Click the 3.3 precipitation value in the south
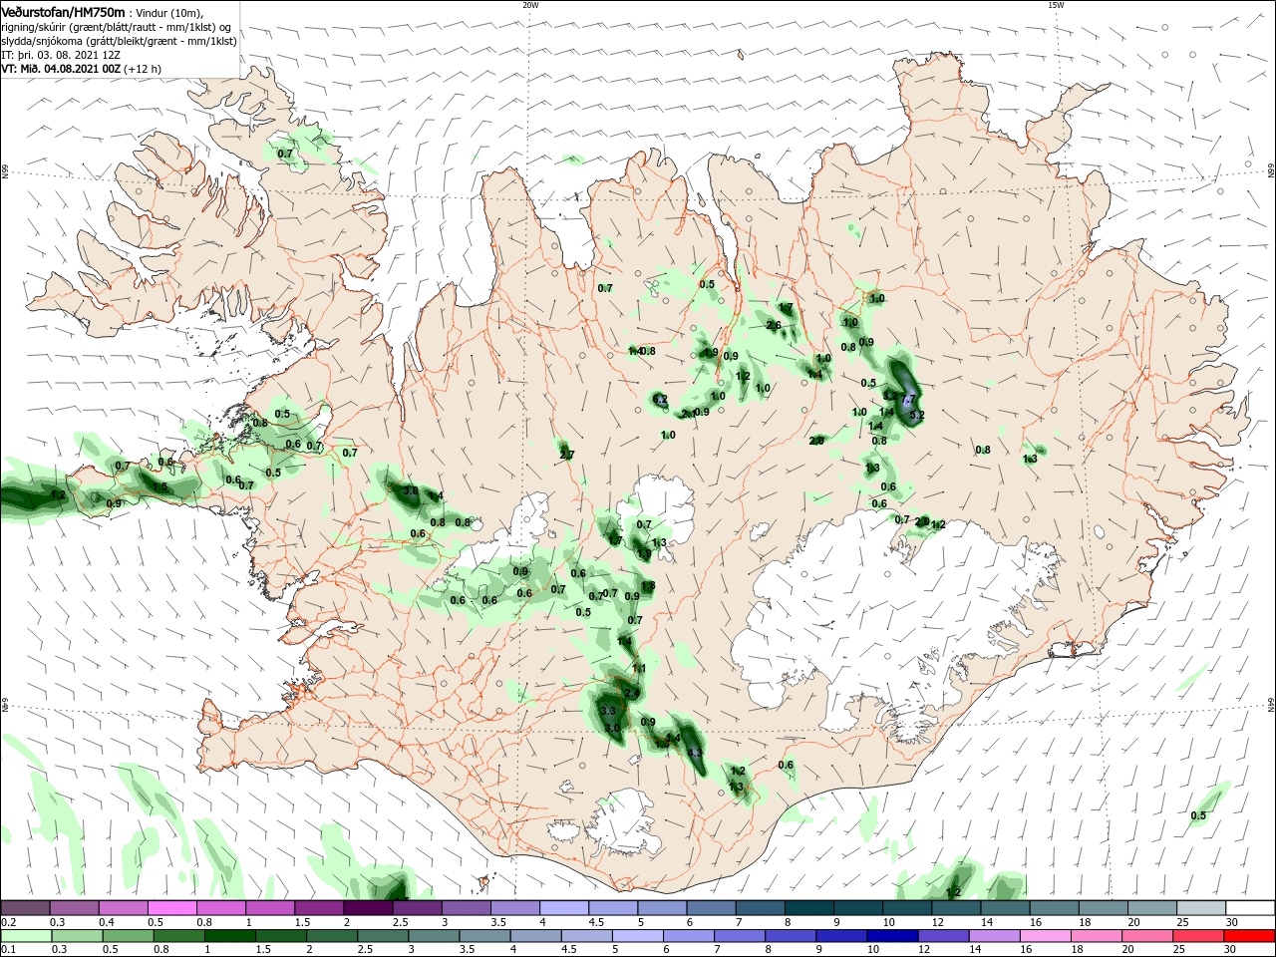 (x=608, y=711)
